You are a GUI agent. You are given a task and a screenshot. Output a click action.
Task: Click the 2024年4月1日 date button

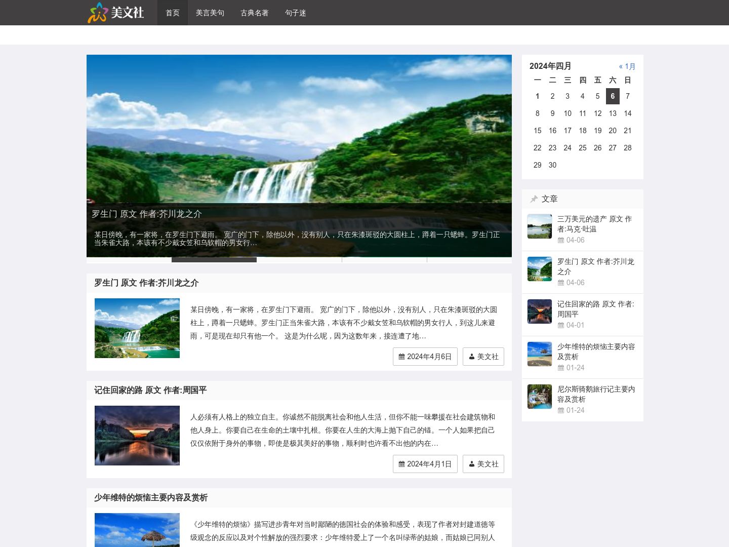(425, 464)
